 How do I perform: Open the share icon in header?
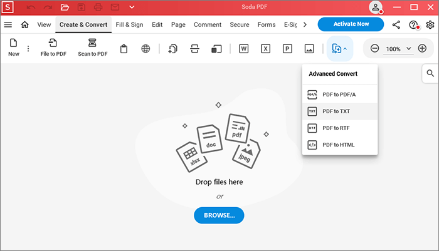click(396, 25)
